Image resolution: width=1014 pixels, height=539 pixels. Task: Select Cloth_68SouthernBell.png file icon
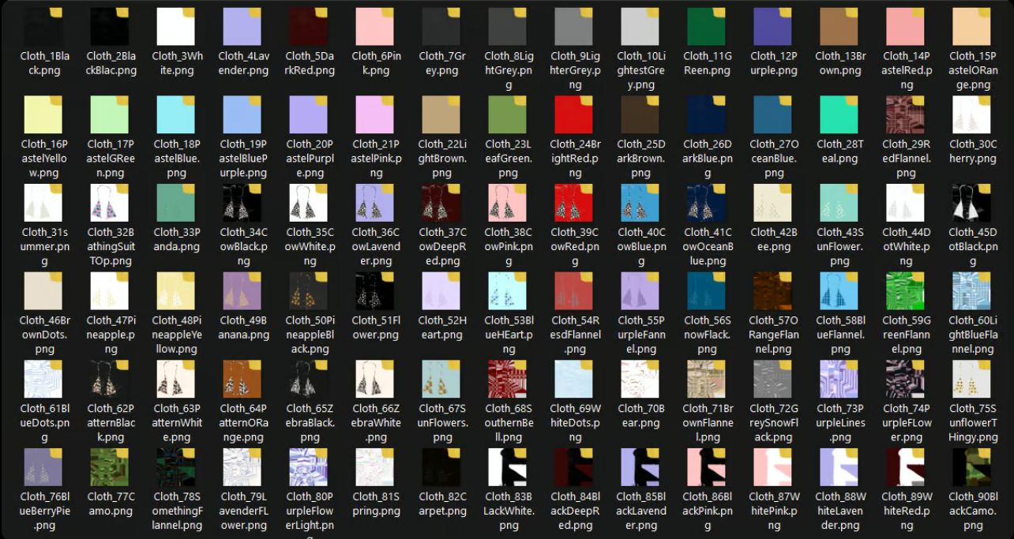[507, 380]
